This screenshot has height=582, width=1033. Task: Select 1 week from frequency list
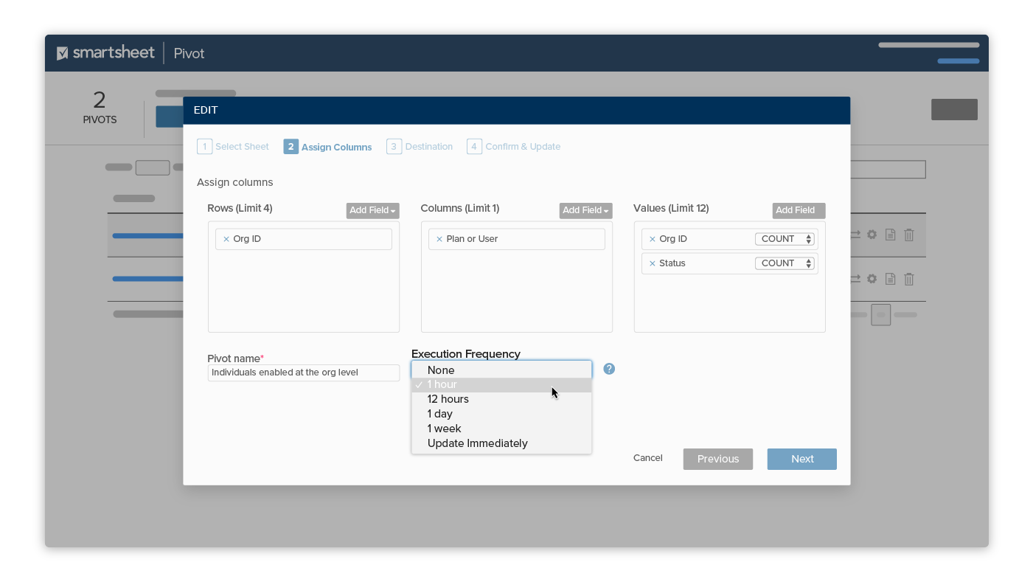tap(444, 429)
